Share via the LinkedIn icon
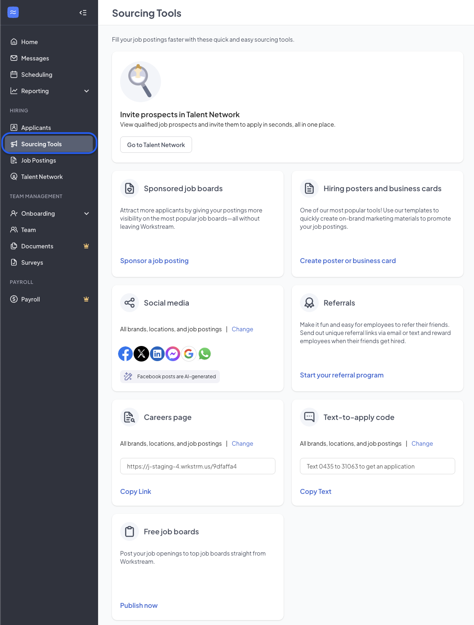474x625 pixels. pos(157,354)
